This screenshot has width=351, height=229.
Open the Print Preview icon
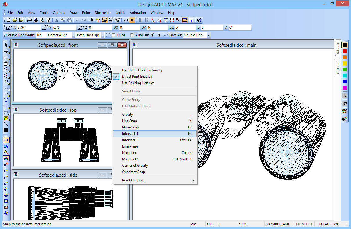42,20
